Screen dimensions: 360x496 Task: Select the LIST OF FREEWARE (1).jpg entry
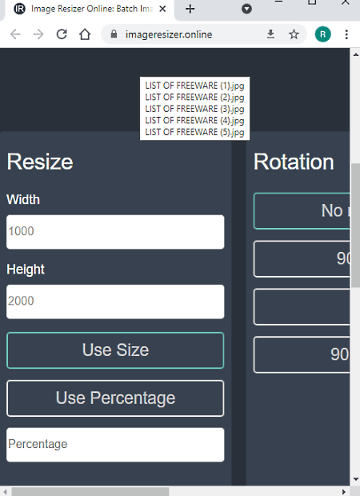[x=194, y=86]
